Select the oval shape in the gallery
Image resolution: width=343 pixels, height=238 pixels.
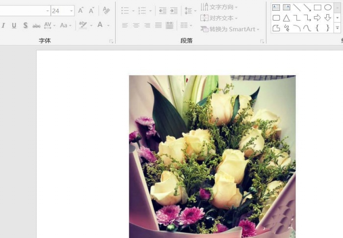[328, 7]
